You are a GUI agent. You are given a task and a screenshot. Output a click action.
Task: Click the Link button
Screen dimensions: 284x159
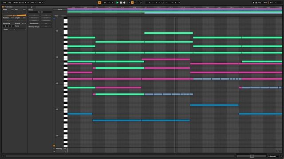[x=4, y=3]
